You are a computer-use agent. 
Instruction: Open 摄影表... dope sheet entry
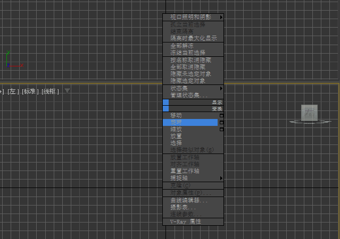point(193,207)
